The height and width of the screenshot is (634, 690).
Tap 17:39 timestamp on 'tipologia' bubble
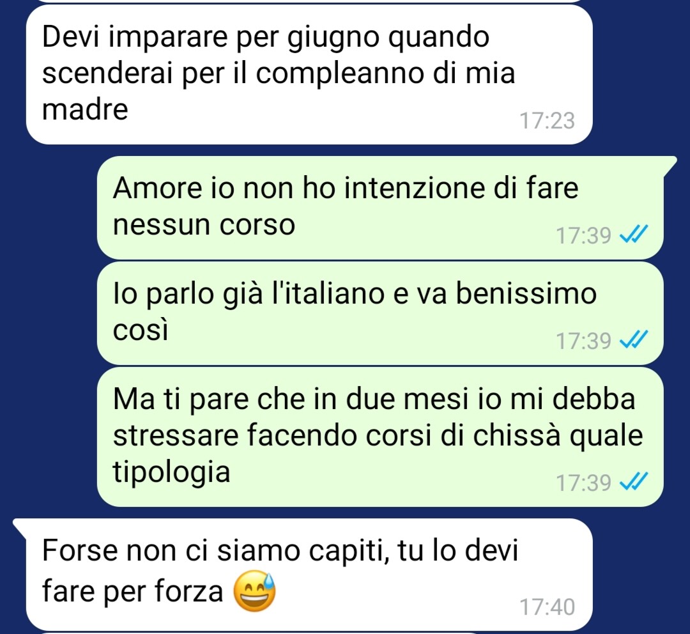pyautogui.click(x=584, y=482)
